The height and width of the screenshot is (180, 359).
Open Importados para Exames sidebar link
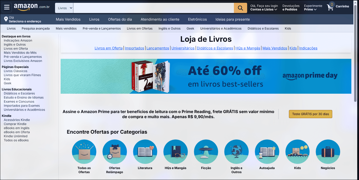click(x=22, y=106)
